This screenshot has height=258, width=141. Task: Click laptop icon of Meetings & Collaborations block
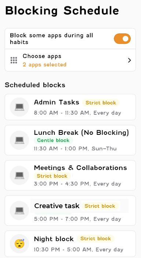19,176
